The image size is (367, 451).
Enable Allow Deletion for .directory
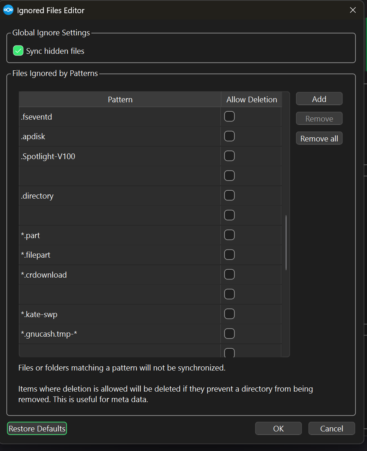(229, 196)
